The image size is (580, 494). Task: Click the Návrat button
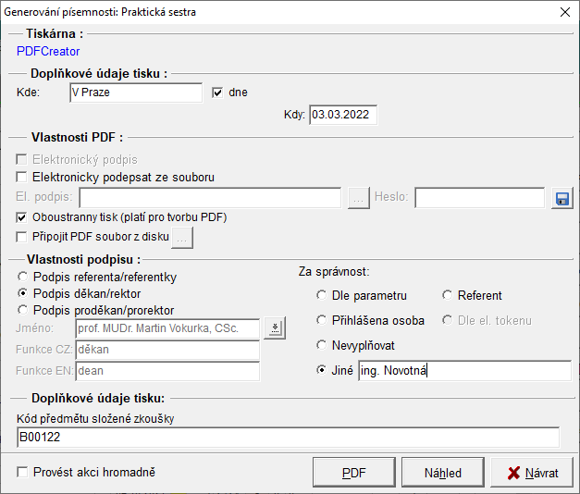click(x=532, y=473)
